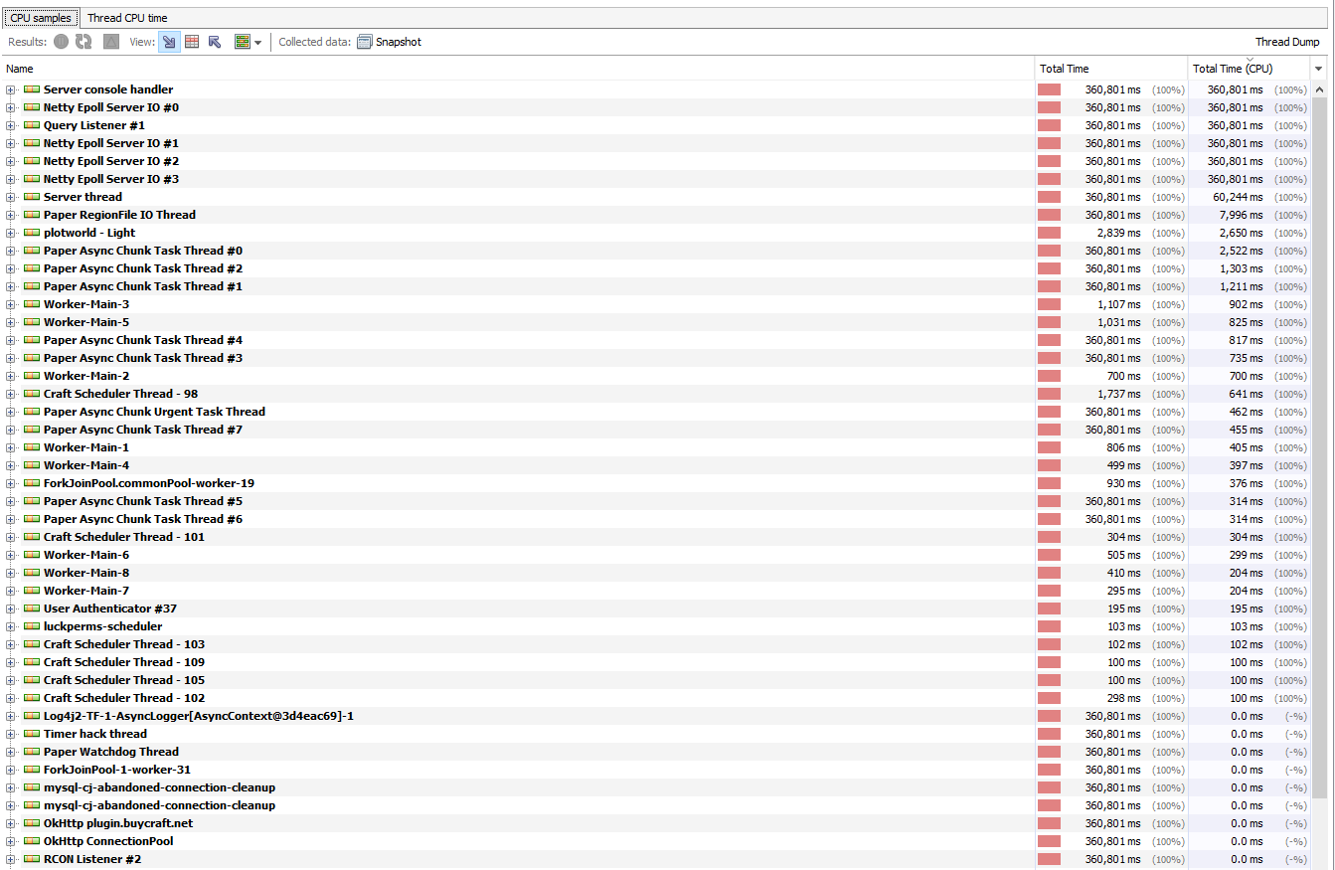Click the OkHttp ConnectionPool thread icon

pyautogui.click(x=32, y=841)
